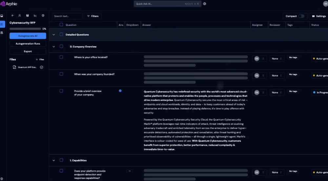Check the 0. Company Overview section checkbox

61,46
